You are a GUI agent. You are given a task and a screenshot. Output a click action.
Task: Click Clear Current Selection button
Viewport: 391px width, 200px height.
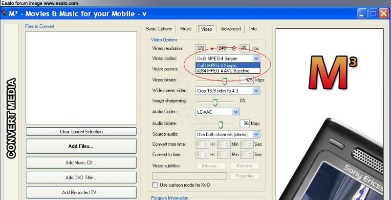[81, 132]
